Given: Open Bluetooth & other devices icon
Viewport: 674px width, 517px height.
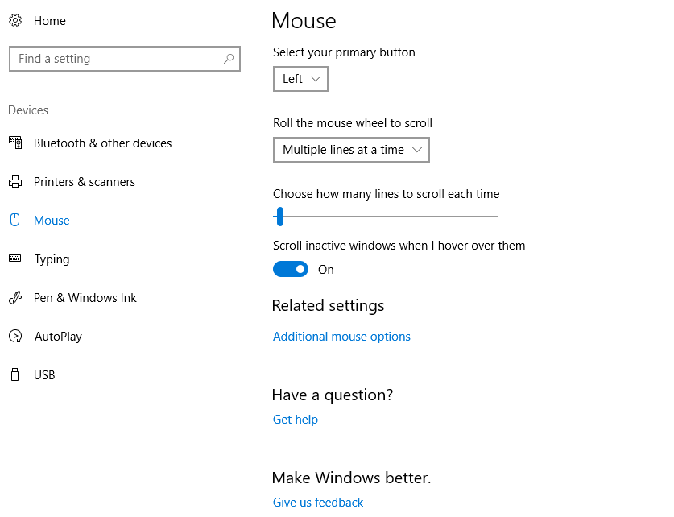Looking at the screenshot, I should point(15,143).
